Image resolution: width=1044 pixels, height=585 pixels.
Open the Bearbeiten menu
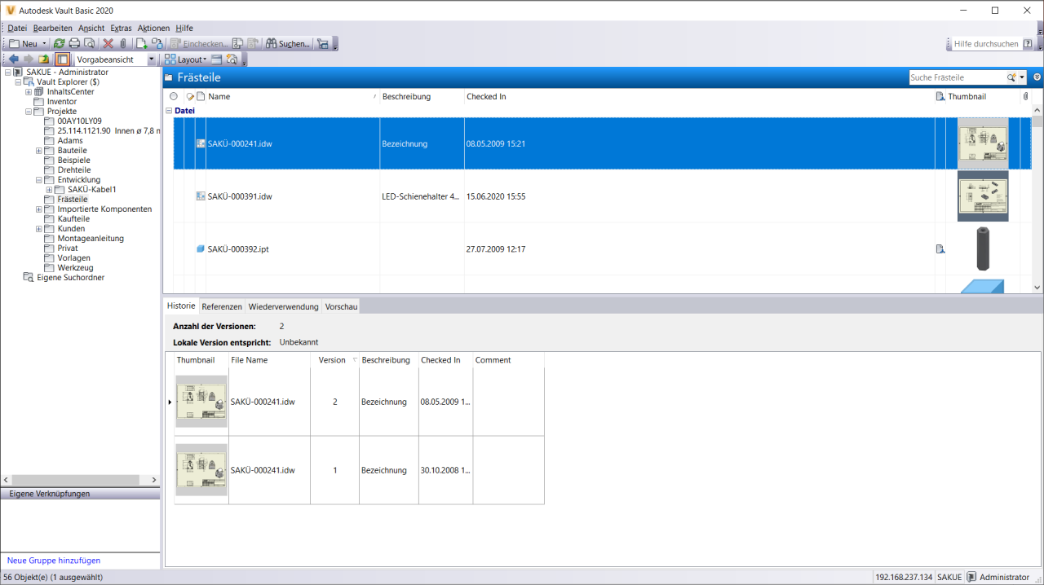[x=52, y=28]
